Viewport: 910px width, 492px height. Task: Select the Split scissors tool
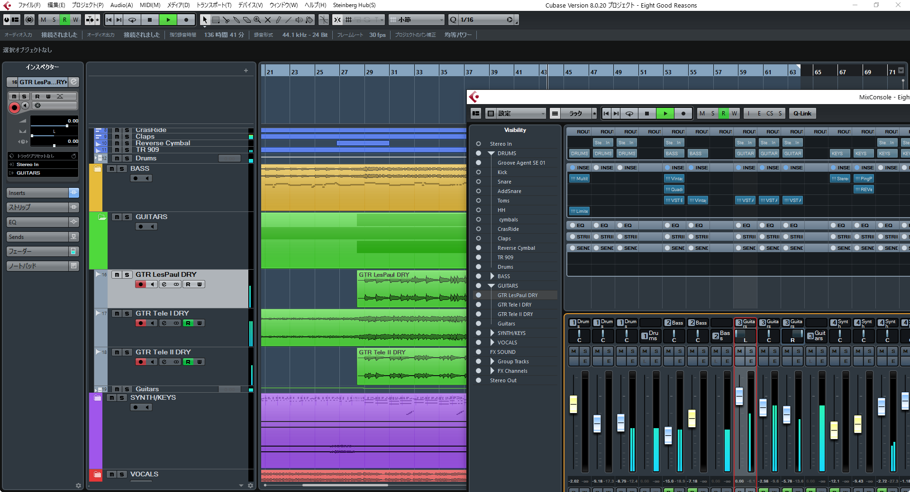pyautogui.click(x=226, y=20)
